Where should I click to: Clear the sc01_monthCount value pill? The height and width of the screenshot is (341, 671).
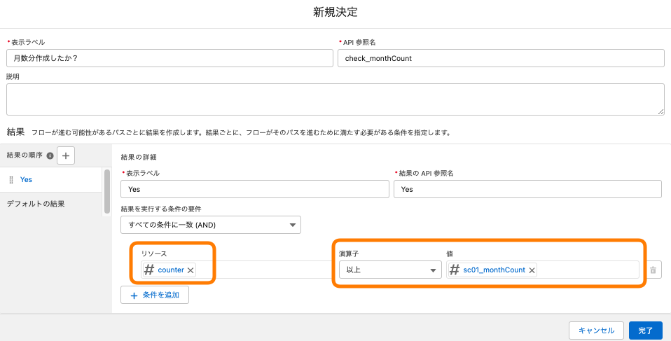click(532, 270)
